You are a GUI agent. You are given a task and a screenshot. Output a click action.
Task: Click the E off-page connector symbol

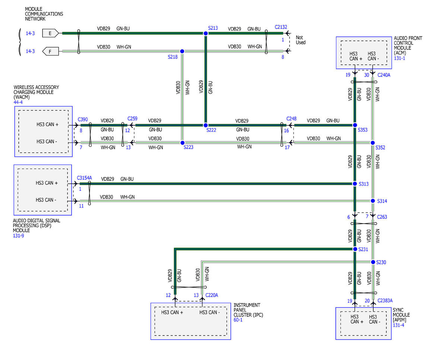click(51, 33)
